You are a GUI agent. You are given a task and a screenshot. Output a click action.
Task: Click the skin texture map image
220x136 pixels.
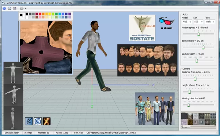click(46, 47)
